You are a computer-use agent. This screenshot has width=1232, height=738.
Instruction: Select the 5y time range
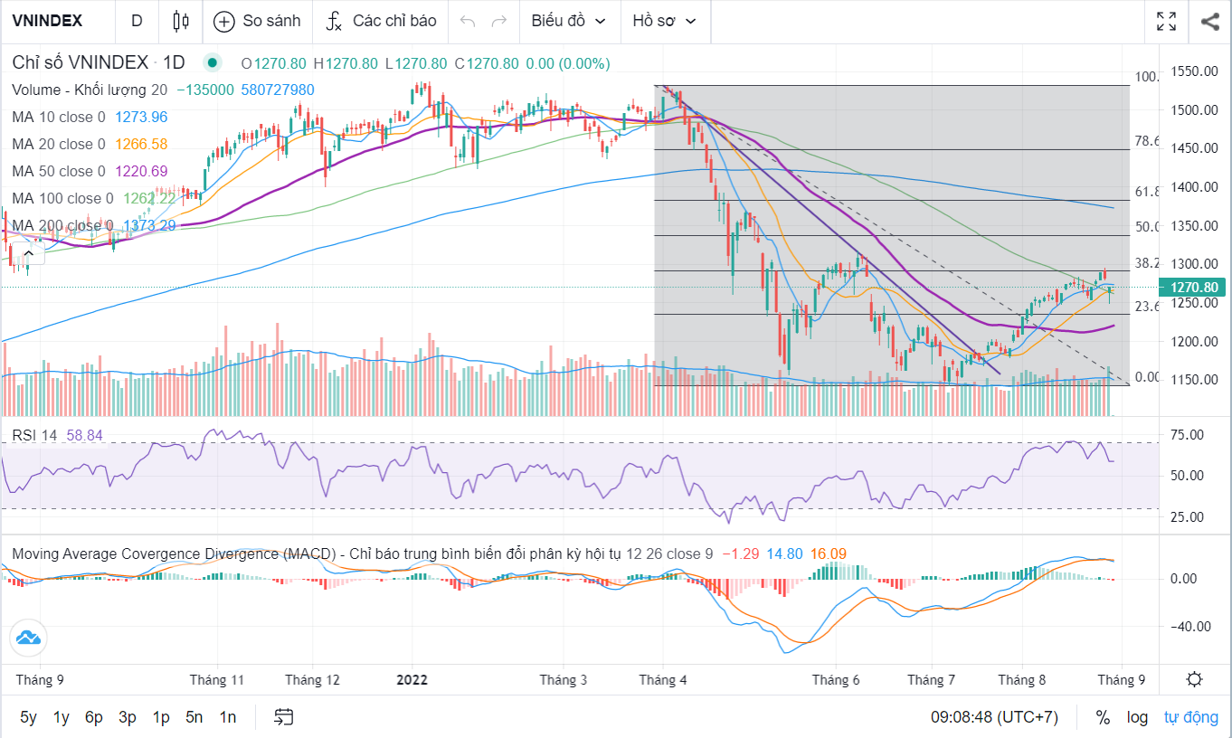[29, 717]
